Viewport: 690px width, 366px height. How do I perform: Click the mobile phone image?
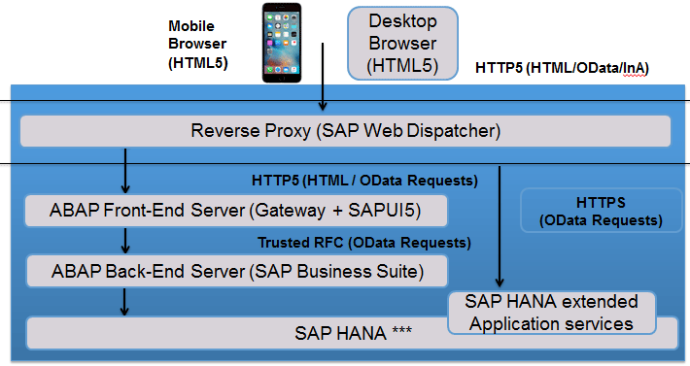coord(282,43)
